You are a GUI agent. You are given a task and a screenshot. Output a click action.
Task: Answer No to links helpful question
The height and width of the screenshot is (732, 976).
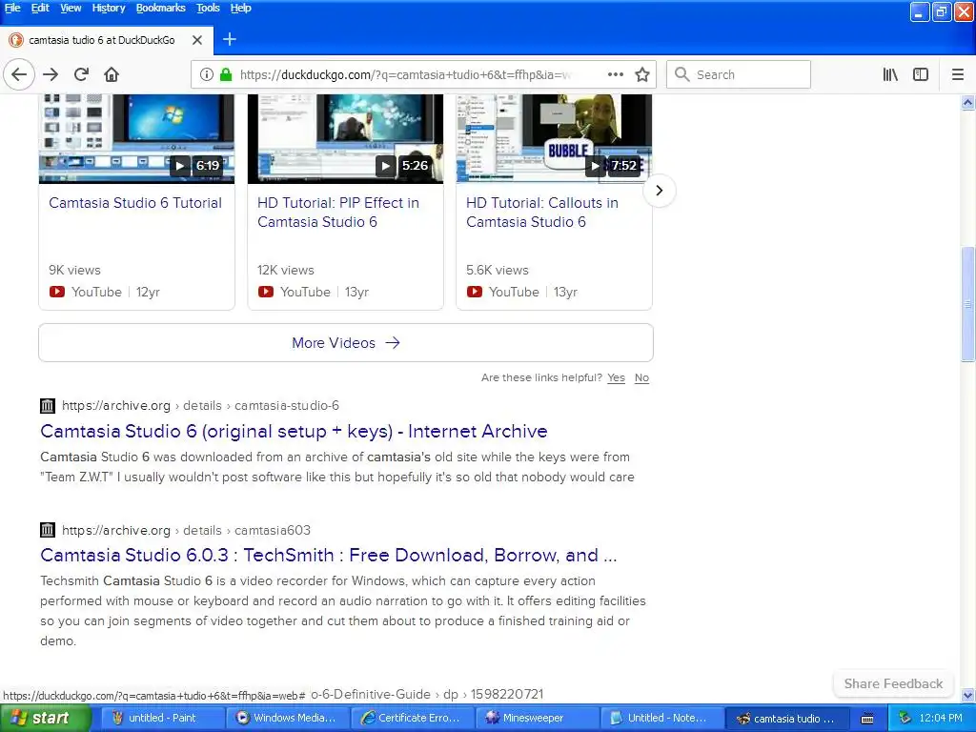641,377
